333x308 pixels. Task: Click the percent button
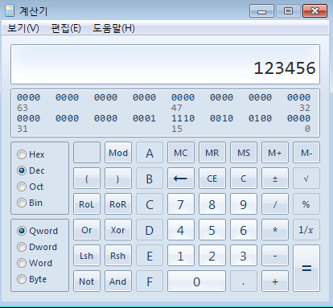click(306, 204)
